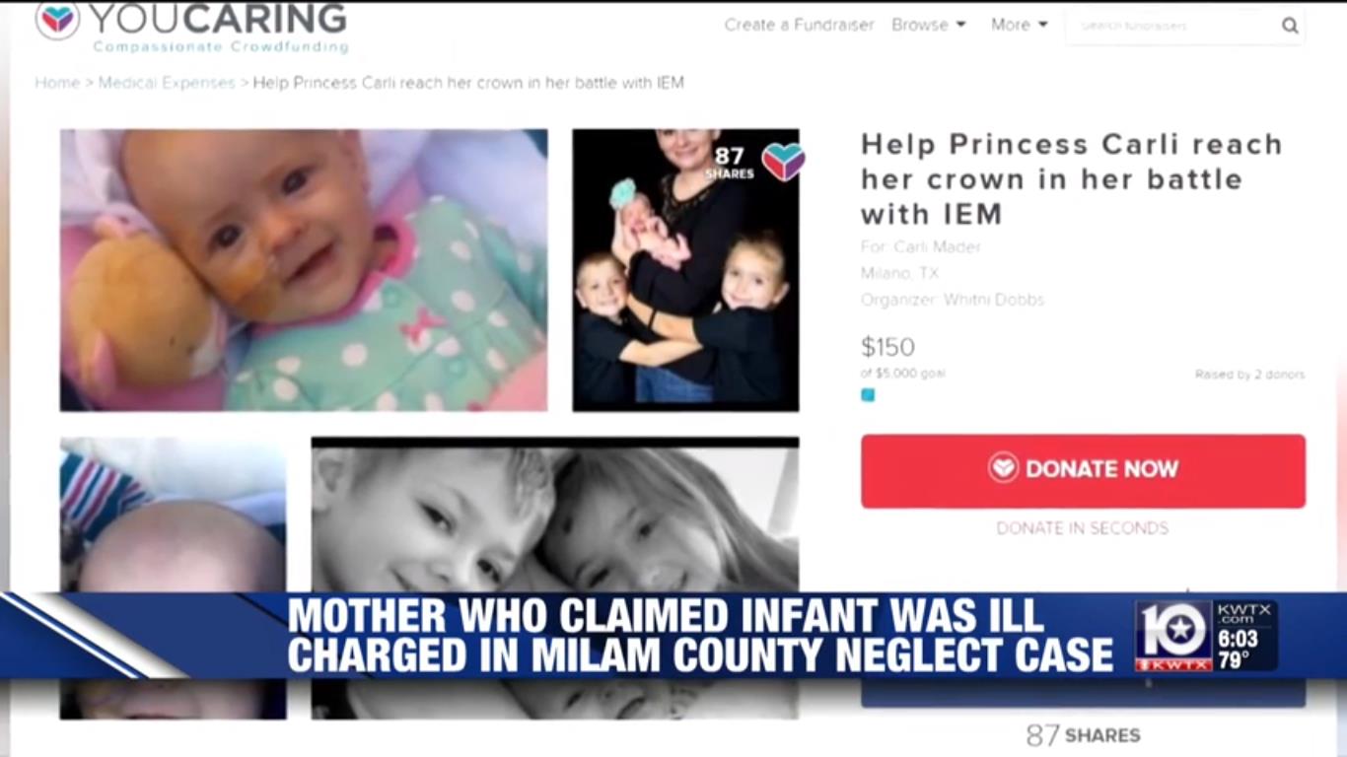Click the YouCaring heart logo icon

[x=57, y=20]
